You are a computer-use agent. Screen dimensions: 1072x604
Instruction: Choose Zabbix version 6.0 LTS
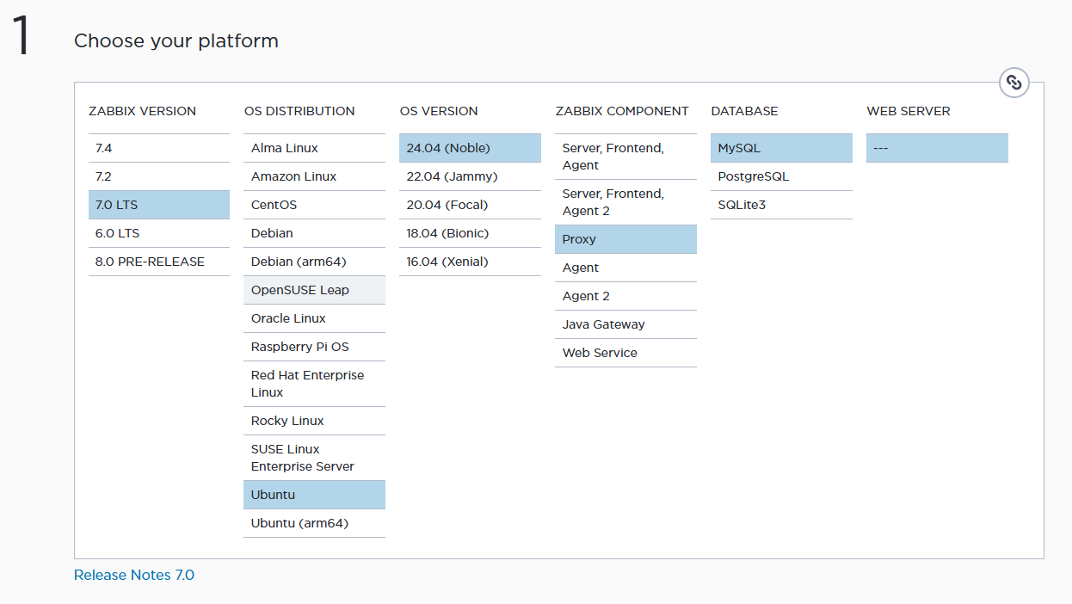tap(158, 233)
